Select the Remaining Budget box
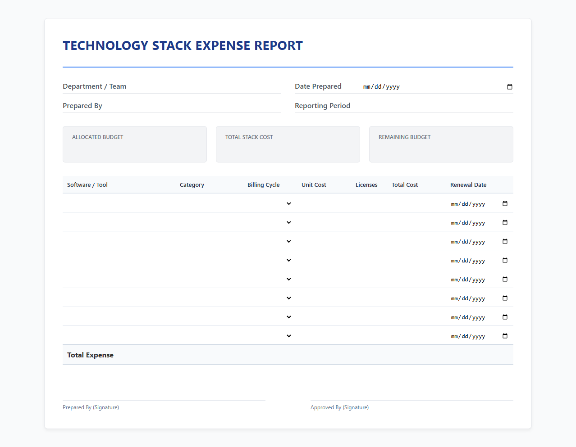 (441, 144)
